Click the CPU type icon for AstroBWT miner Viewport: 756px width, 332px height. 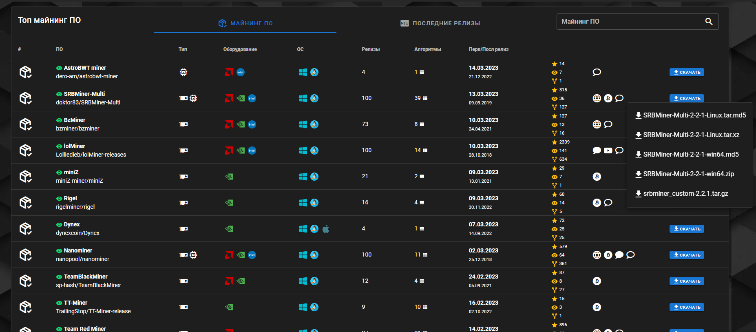coord(183,72)
